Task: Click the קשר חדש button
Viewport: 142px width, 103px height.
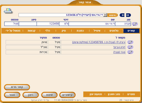Action: tap(17, 87)
